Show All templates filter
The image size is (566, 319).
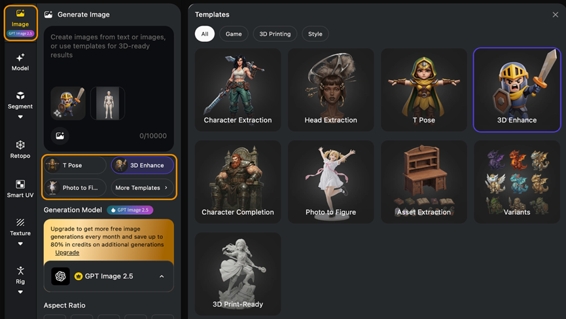pos(205,34)
